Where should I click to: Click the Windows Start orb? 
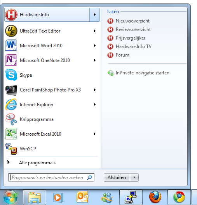(10, 197)
